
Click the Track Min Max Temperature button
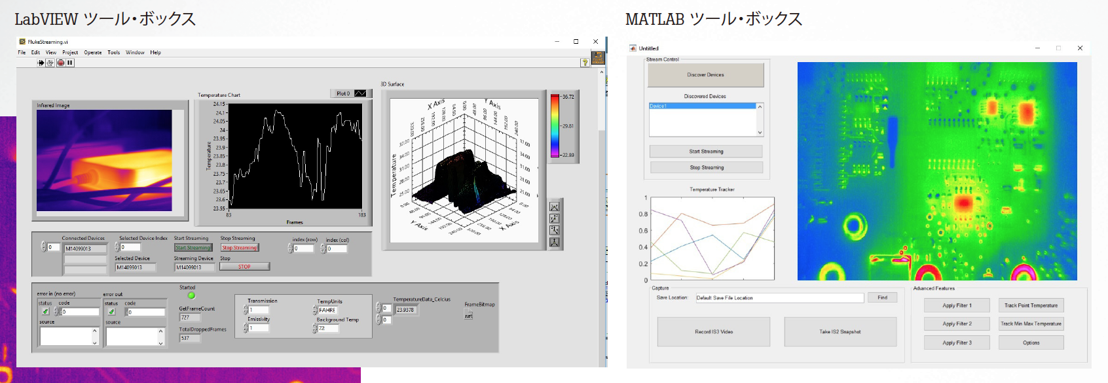coord(1031,324)
